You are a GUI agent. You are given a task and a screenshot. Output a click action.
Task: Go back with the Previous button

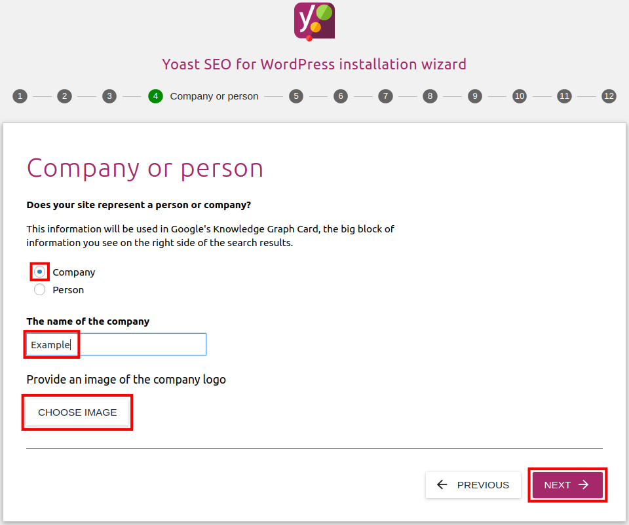[473, 485]
